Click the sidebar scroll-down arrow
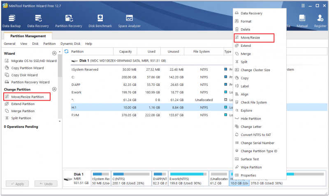The width and height of the screenshot is (329, 196). [60, 121]
